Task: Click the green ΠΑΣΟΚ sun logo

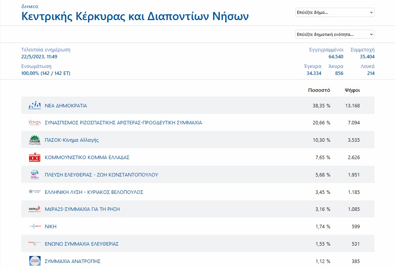Action: pos(35,140)
